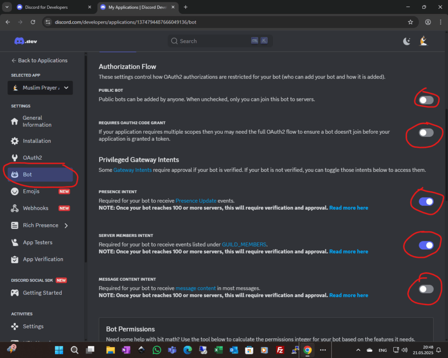The image size is (448, 358).
Task: Click the message content link
Action: click(196, 288)
